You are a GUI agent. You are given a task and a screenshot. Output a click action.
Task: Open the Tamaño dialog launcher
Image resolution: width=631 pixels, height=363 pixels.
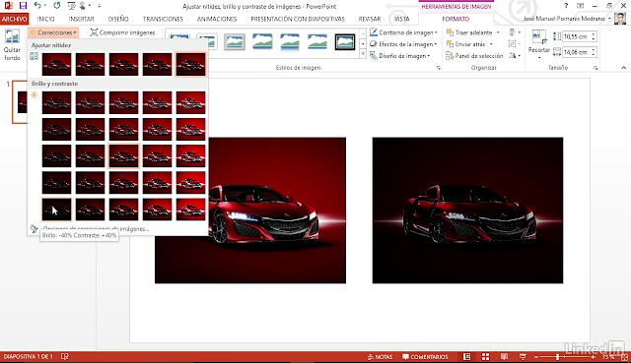[596, 68]
